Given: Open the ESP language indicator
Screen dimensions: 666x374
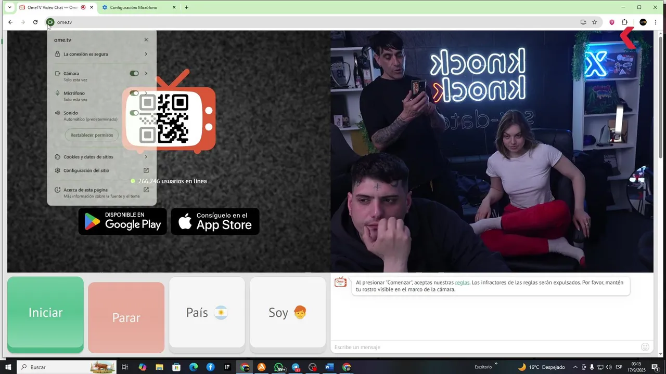Looking at the screenshot, I should pyautogui.click(x=619, y=367).
